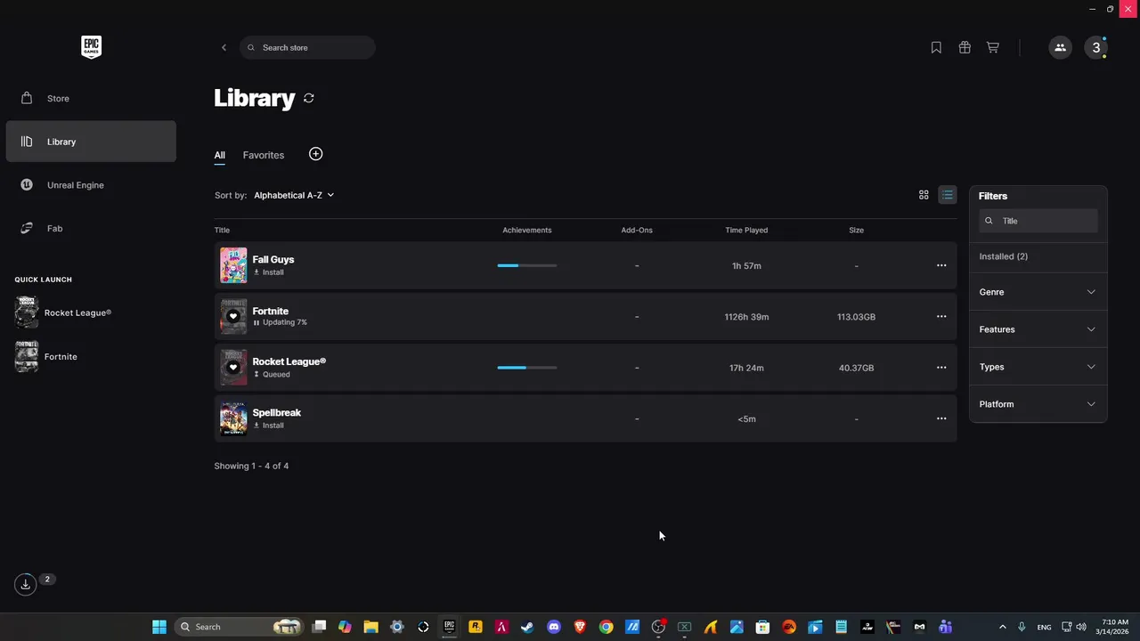Toggle favorite heart on Fortnite thumbnail
This screenshot has width=1140, height=641.
coord(233,316)
